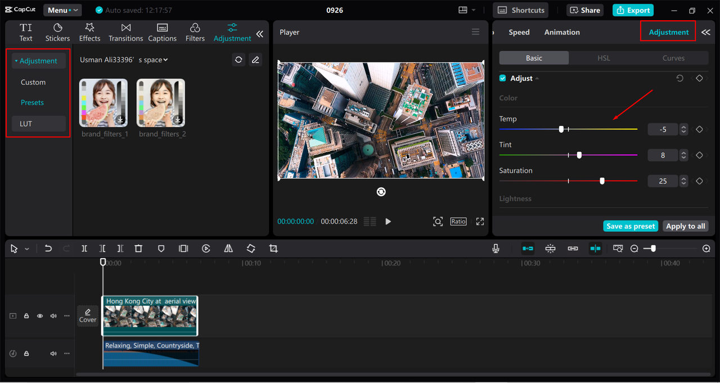Click the Temp value field
Viewport: 720px width, 383px height.
tap(663, 129)
